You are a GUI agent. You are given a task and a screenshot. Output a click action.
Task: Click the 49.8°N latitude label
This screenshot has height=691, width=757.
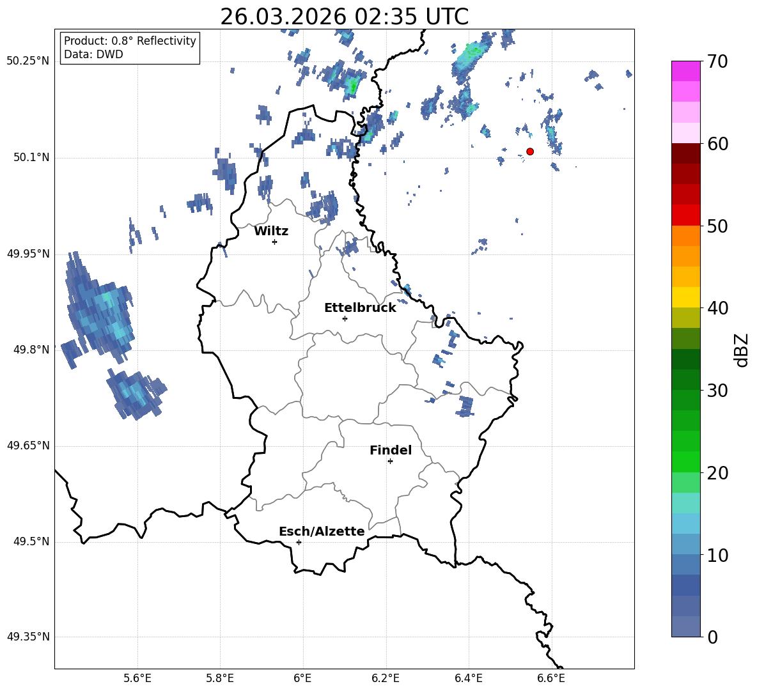(x=31, y=350)
